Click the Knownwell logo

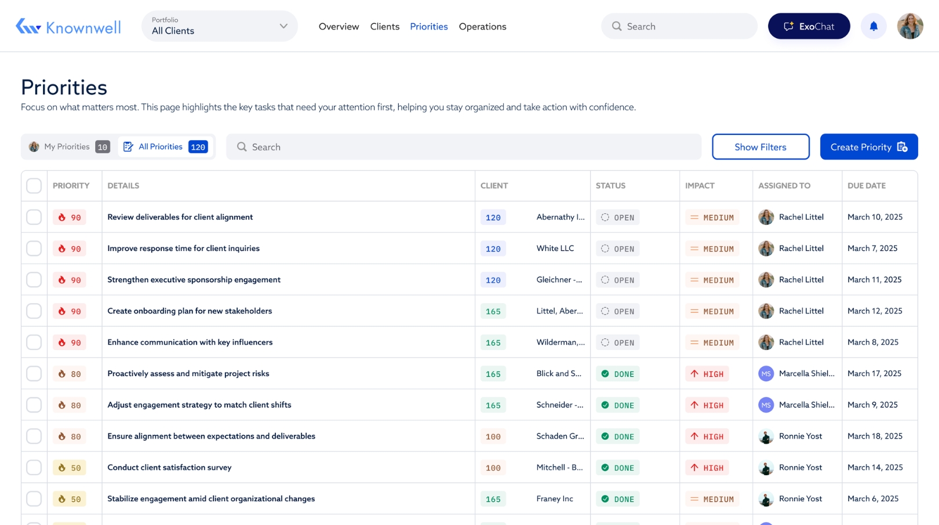pos(68,26)
